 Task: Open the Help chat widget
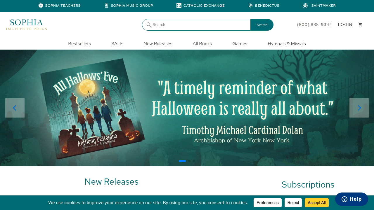pyautogui.click(x=352, y=199)
